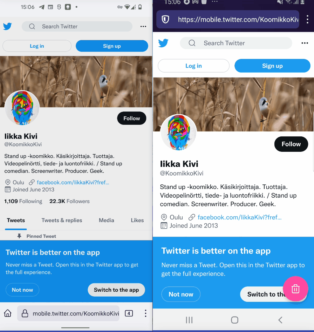The image size is (314, 332).
Task: Open the Tweets & replies tab
Action: point(62,221)
